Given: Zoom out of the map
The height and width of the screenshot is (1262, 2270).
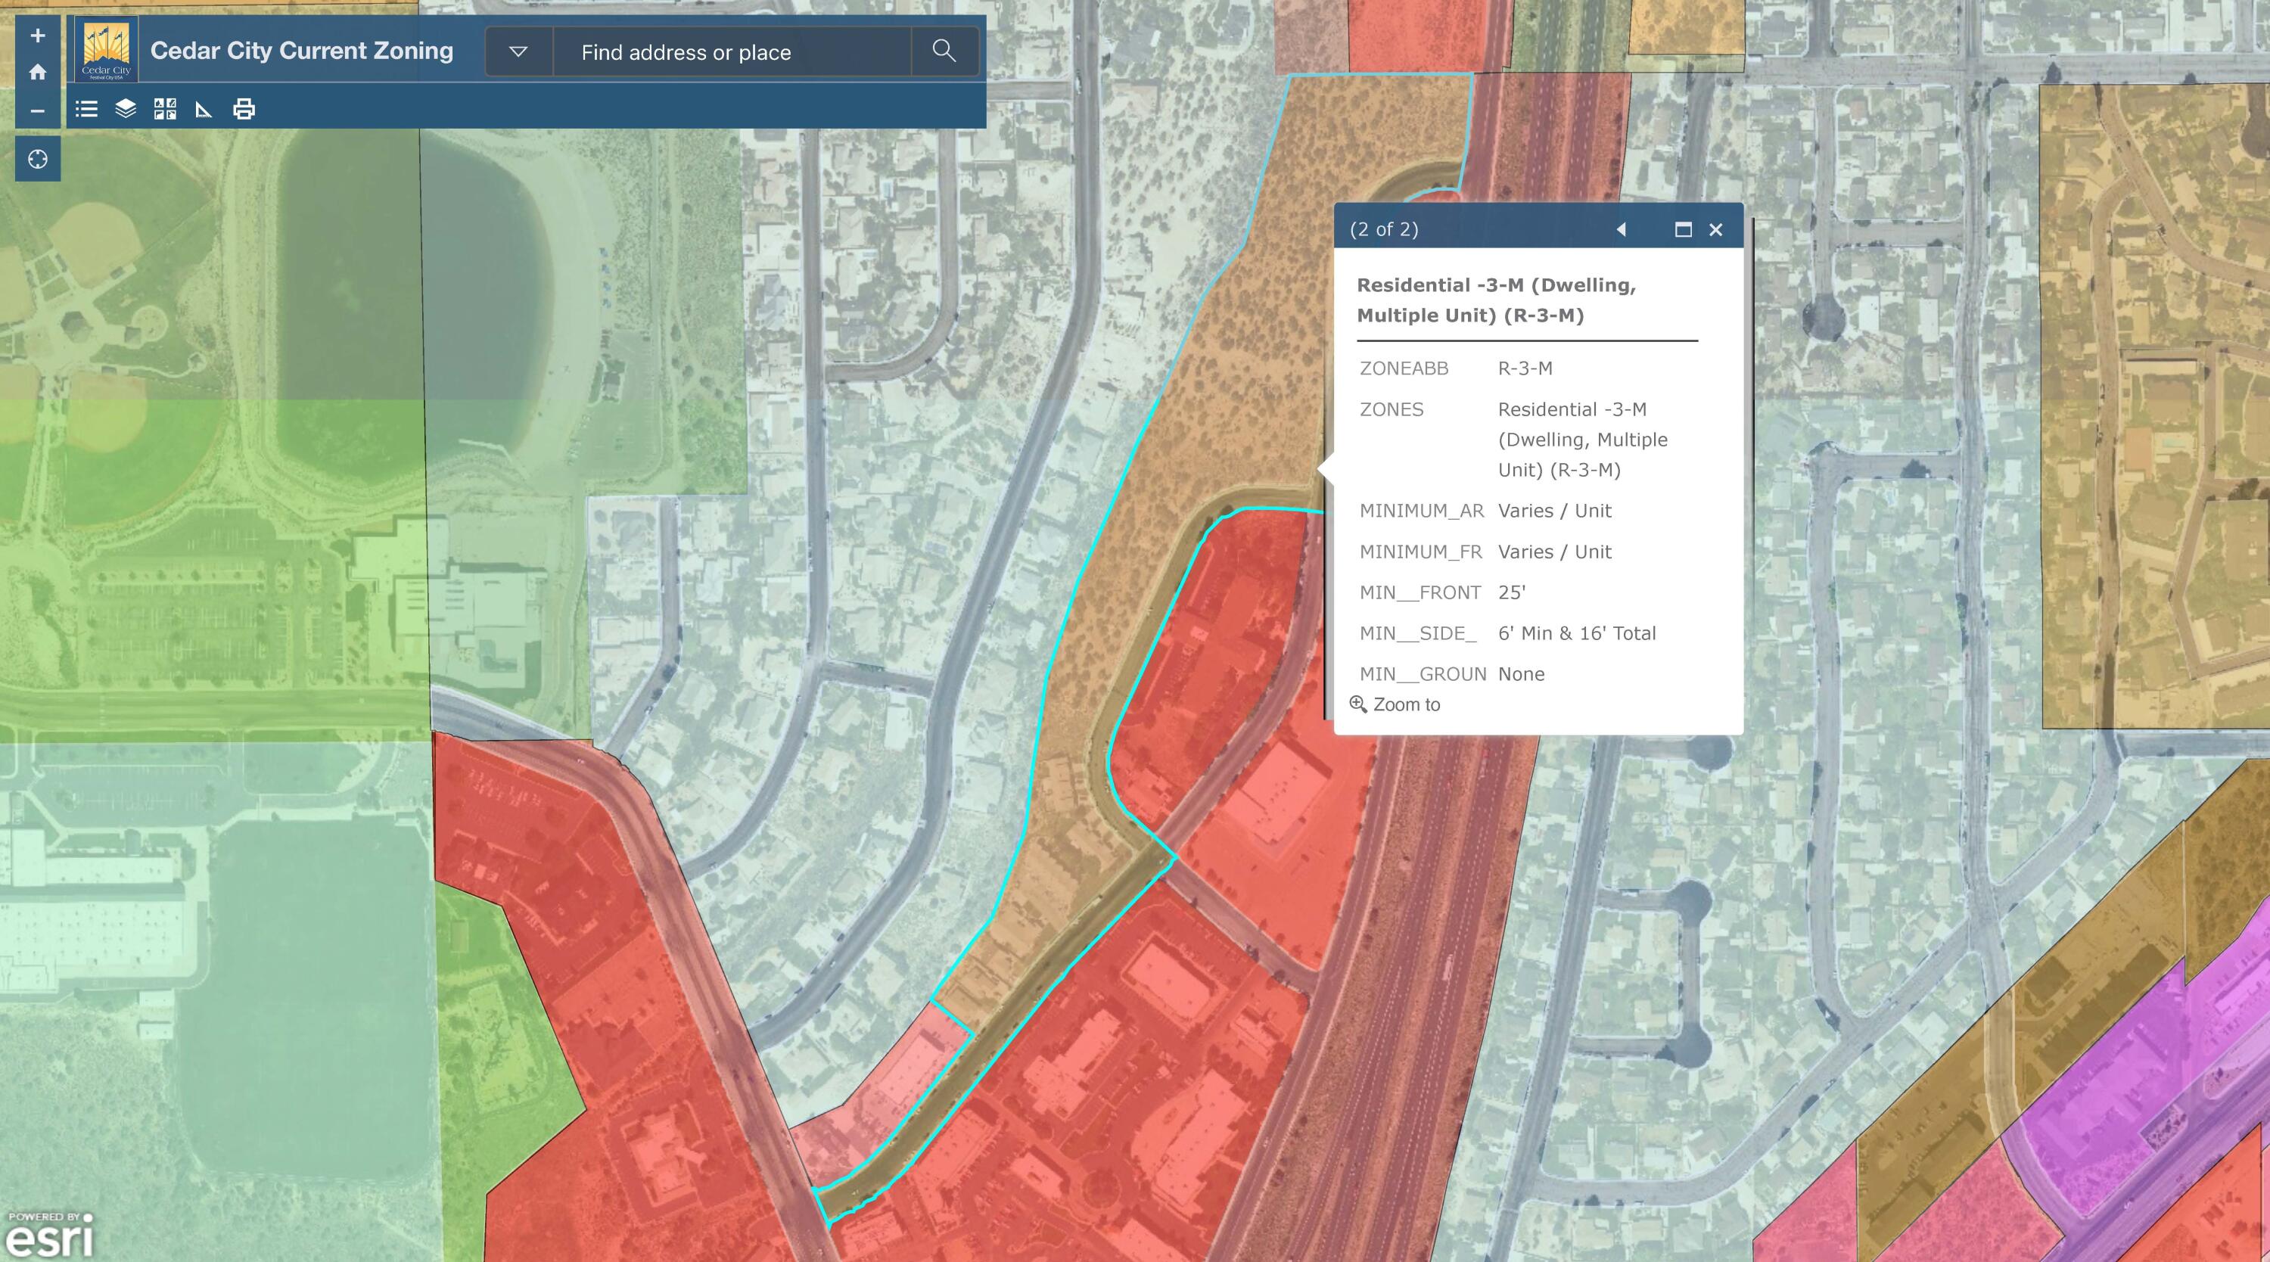Looking at the screenshot, I should (x=37, y=111).
